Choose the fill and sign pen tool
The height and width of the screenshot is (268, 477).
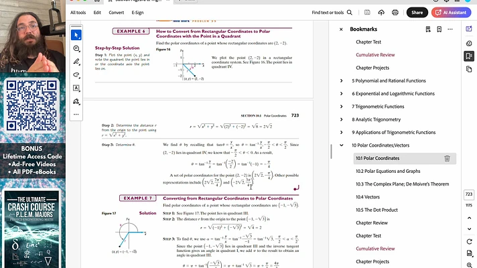pyautogui.click(x=76, y=101)
